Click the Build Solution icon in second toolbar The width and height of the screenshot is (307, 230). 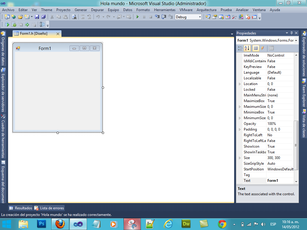pos(7,25)
